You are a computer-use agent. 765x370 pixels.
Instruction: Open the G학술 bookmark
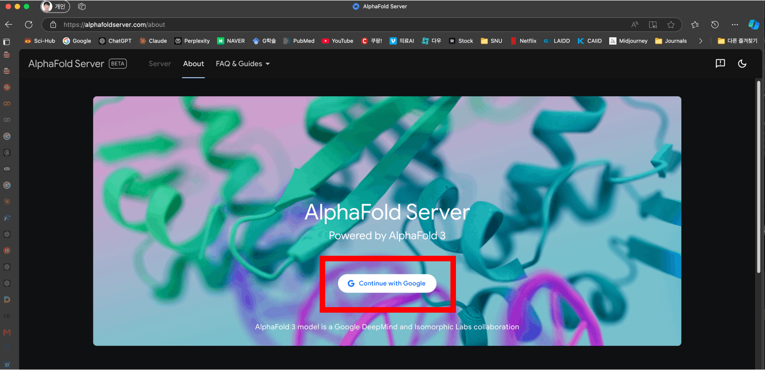[x=264, y=41]
